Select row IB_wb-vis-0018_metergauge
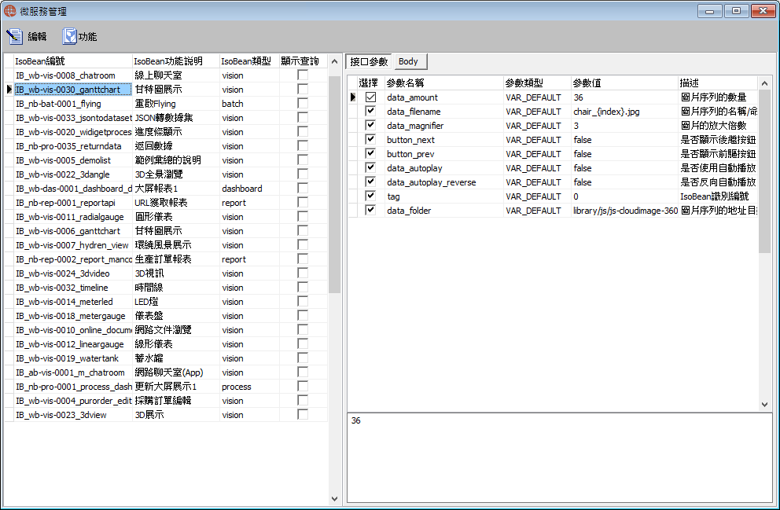Screen dimensions: 780x510 tap(166, 316)
